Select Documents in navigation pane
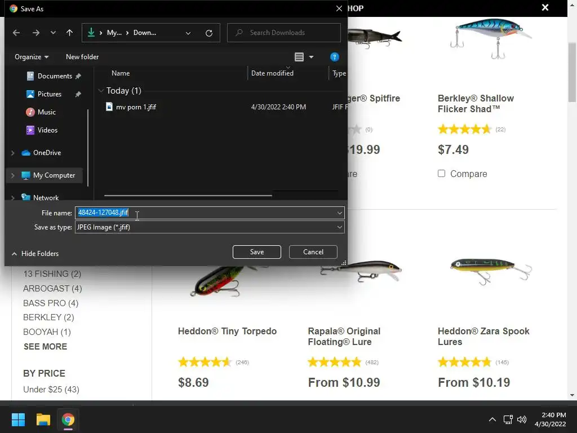The image size is (577, 433). click(55, 76)
